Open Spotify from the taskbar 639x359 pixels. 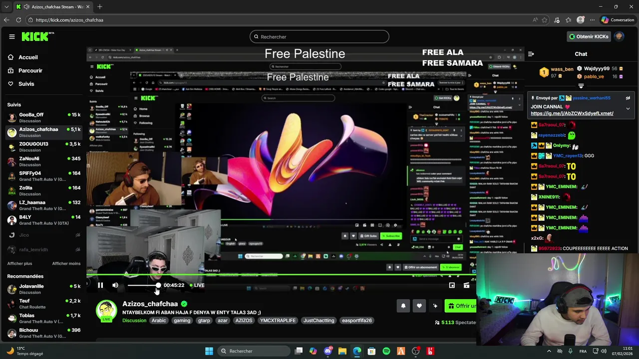(x=386, y=351)
